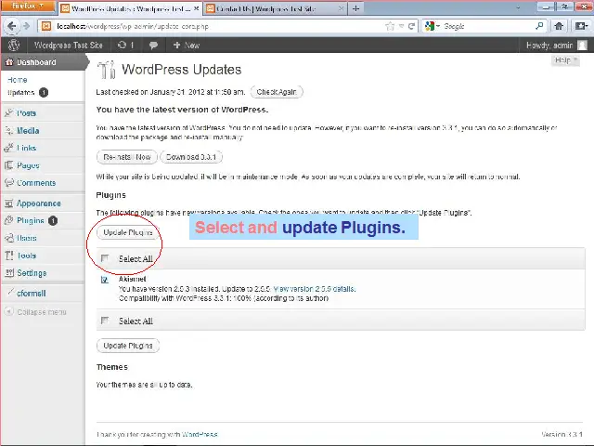
Task: Click the Settings sidebar icon
Action: (x=8, y=273)
